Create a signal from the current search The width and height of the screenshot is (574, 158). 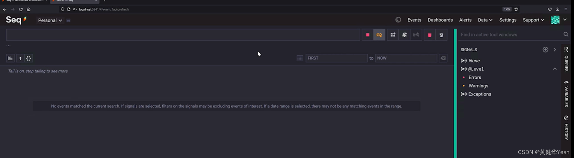(x=416, y=35)
